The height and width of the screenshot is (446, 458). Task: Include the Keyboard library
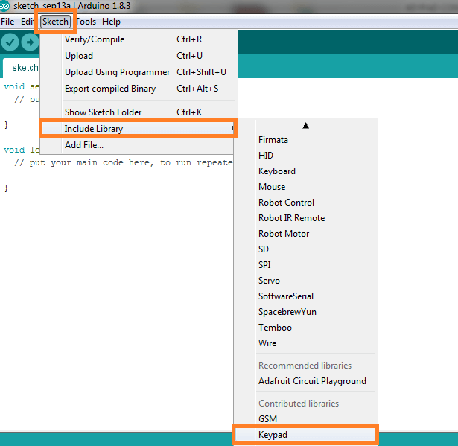305,171
